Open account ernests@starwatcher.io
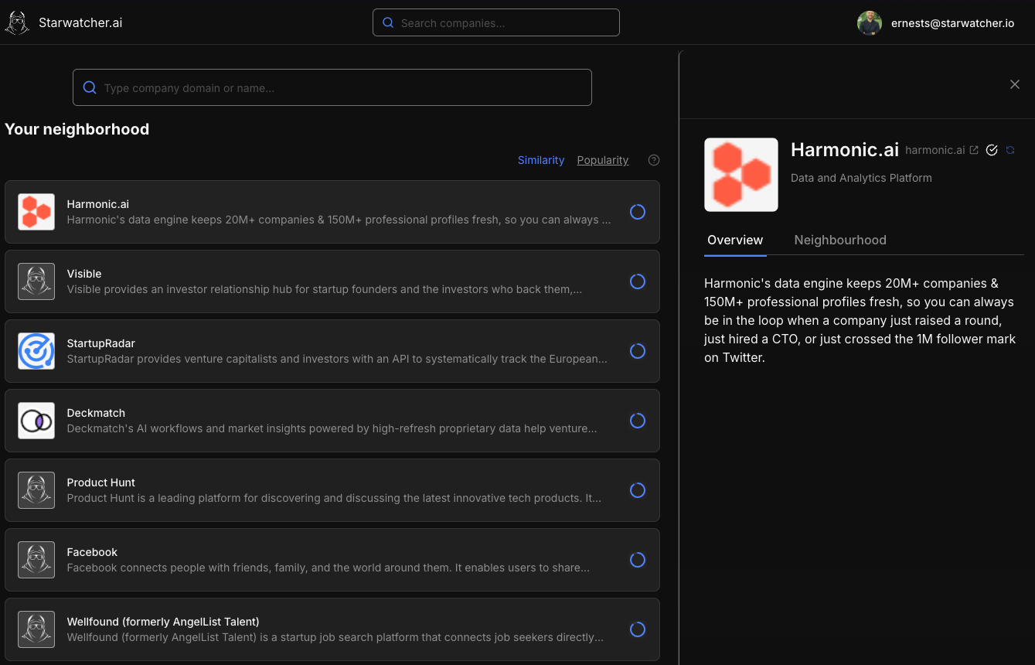The height and width of the screenshot is (665, 1035). (x=952, y=23)
